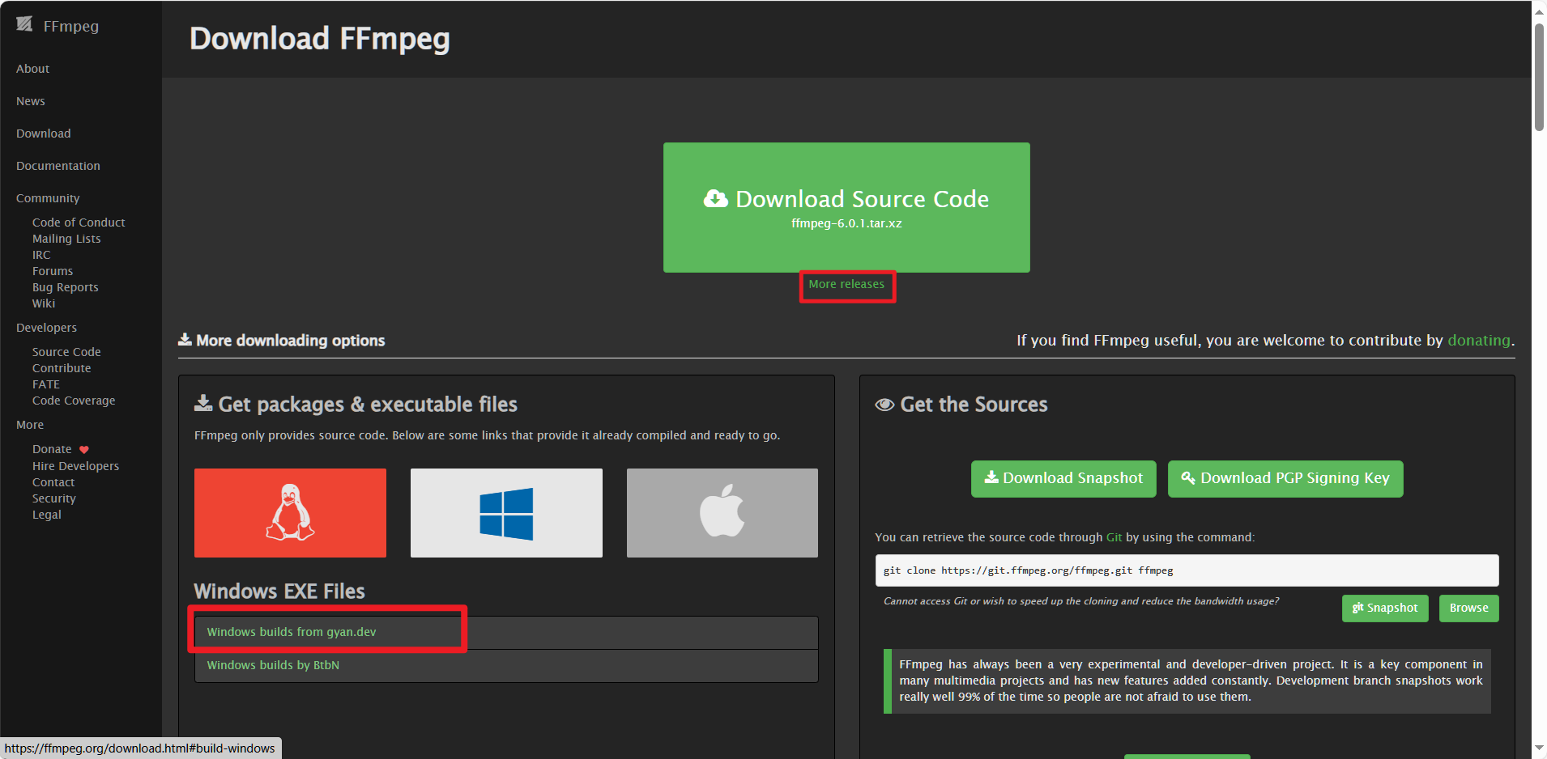This screenshot has height=759, width=1547.
Task: Open Windows builds by BtbN
Action: point(273,665)
